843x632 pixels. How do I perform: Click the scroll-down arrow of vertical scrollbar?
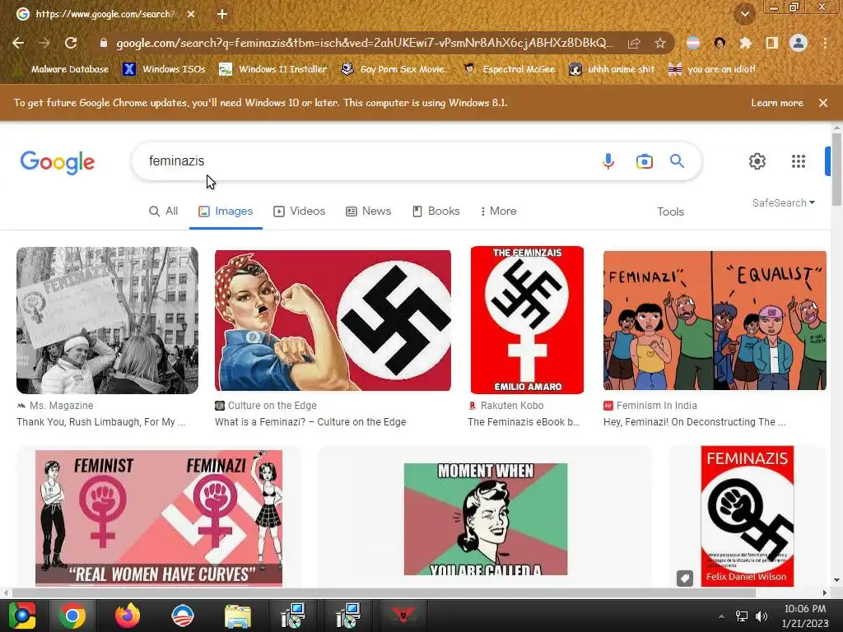(x=836, y=580)
